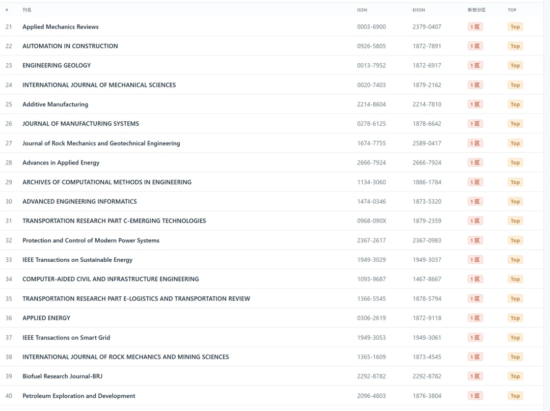
Task: Click ISSN 0020-7403 cell
Action: point(371,85)
